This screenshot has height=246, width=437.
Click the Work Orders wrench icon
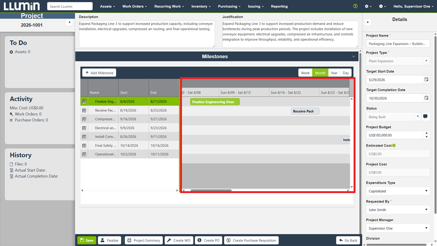(x=11, y=114)
